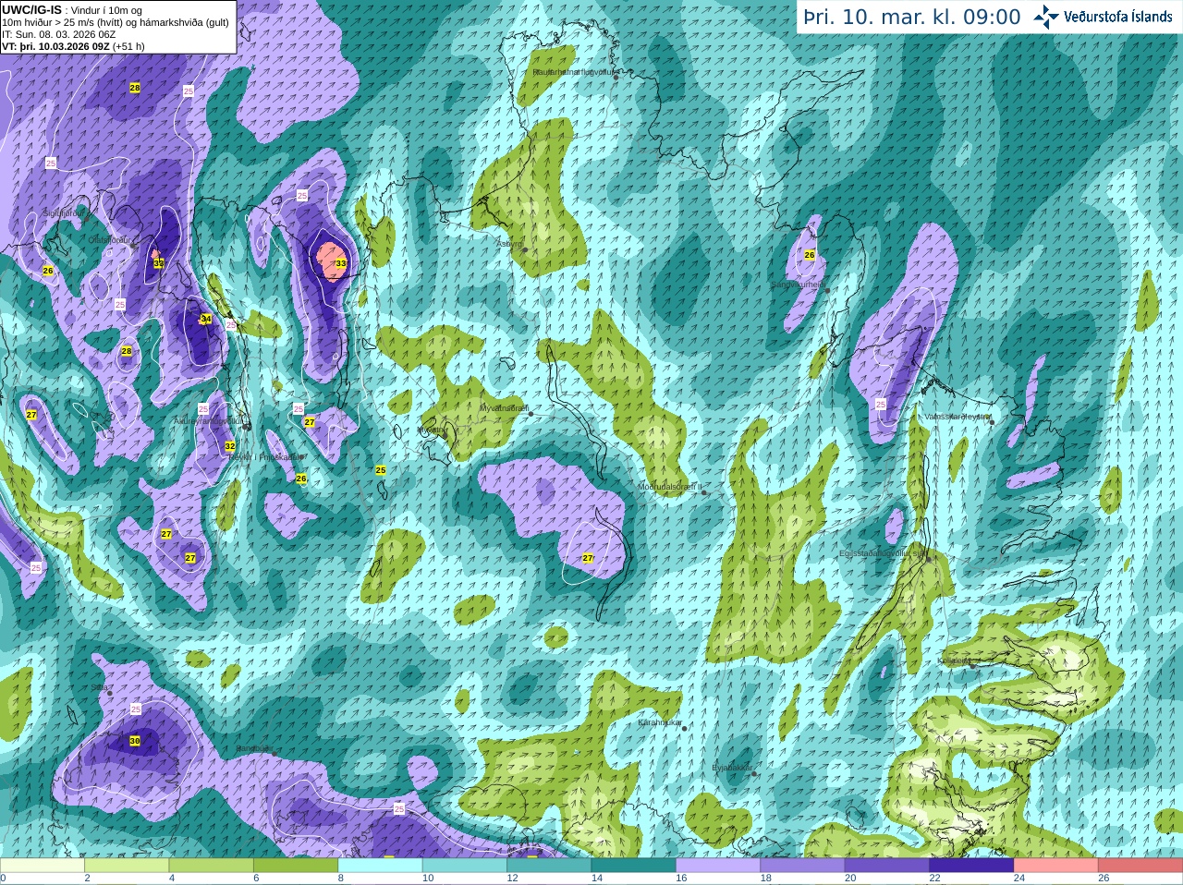Click the Sandvíkurheiði station label
This screenshot has height=885, width=1183.
click(798, 285)
